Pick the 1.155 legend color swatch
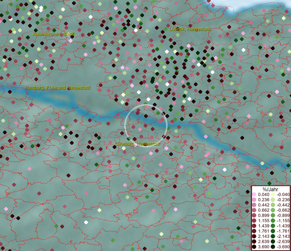 pyautogui.click(x=254, y=220)
